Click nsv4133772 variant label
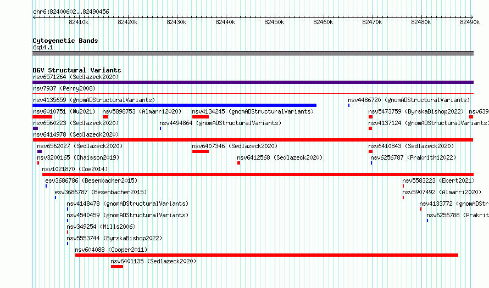 point(454,204)
